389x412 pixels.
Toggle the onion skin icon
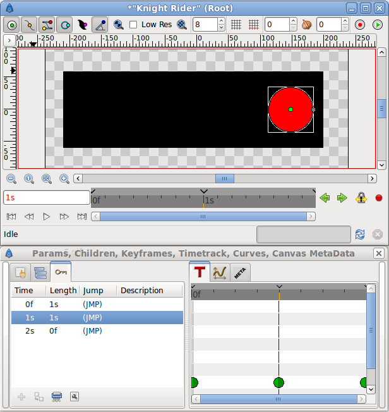[307, 25]
